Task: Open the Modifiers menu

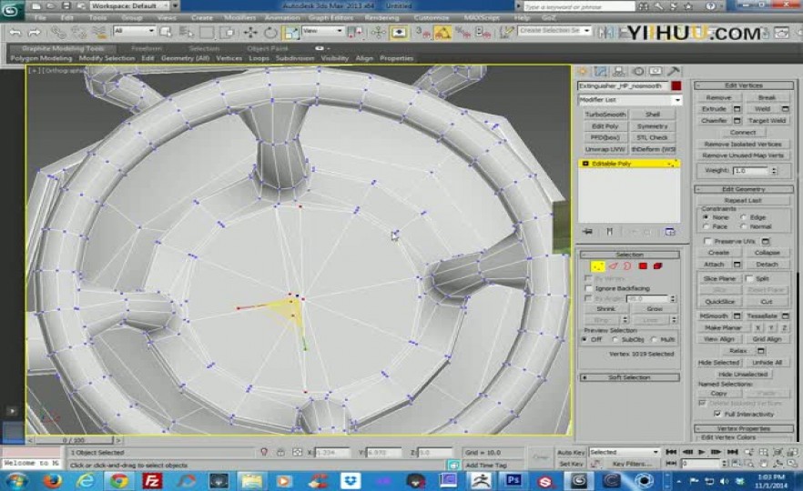Action: pyautogui.click(x=239, y=17)
